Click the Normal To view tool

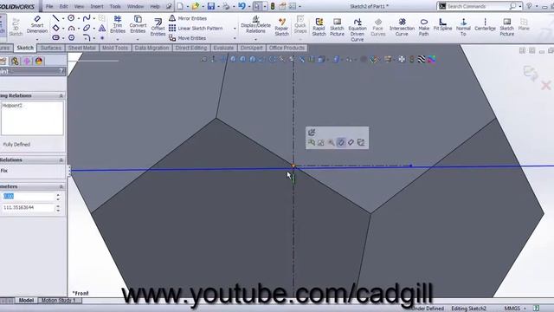[463, 27]
